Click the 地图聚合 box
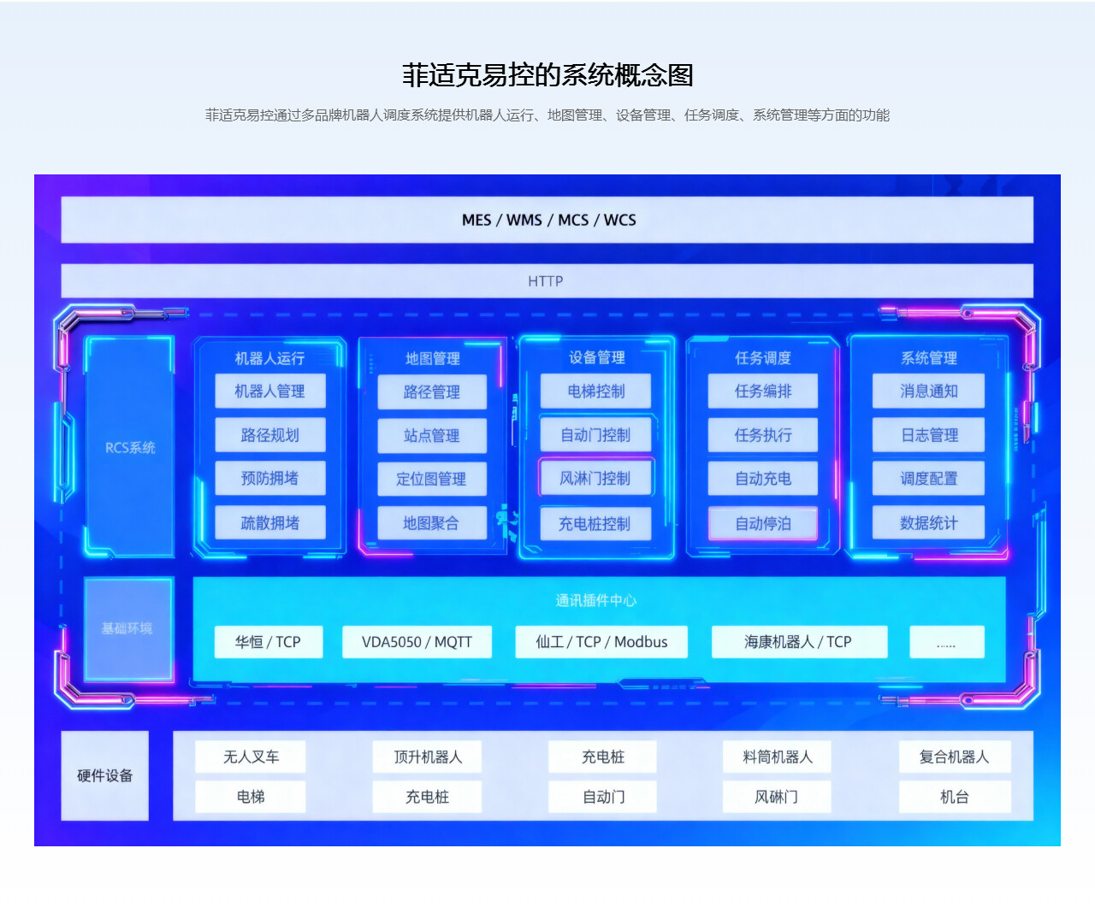The image size is (1095, 913). click(432, 523)
